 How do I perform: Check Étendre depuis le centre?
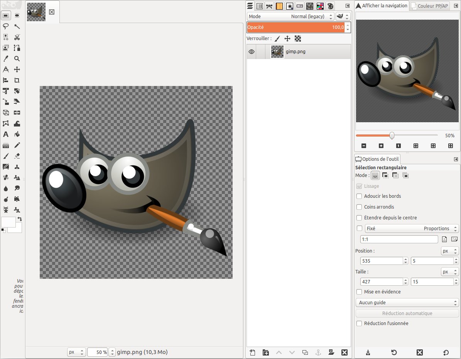pyautogui.click(x=359, y=218)
